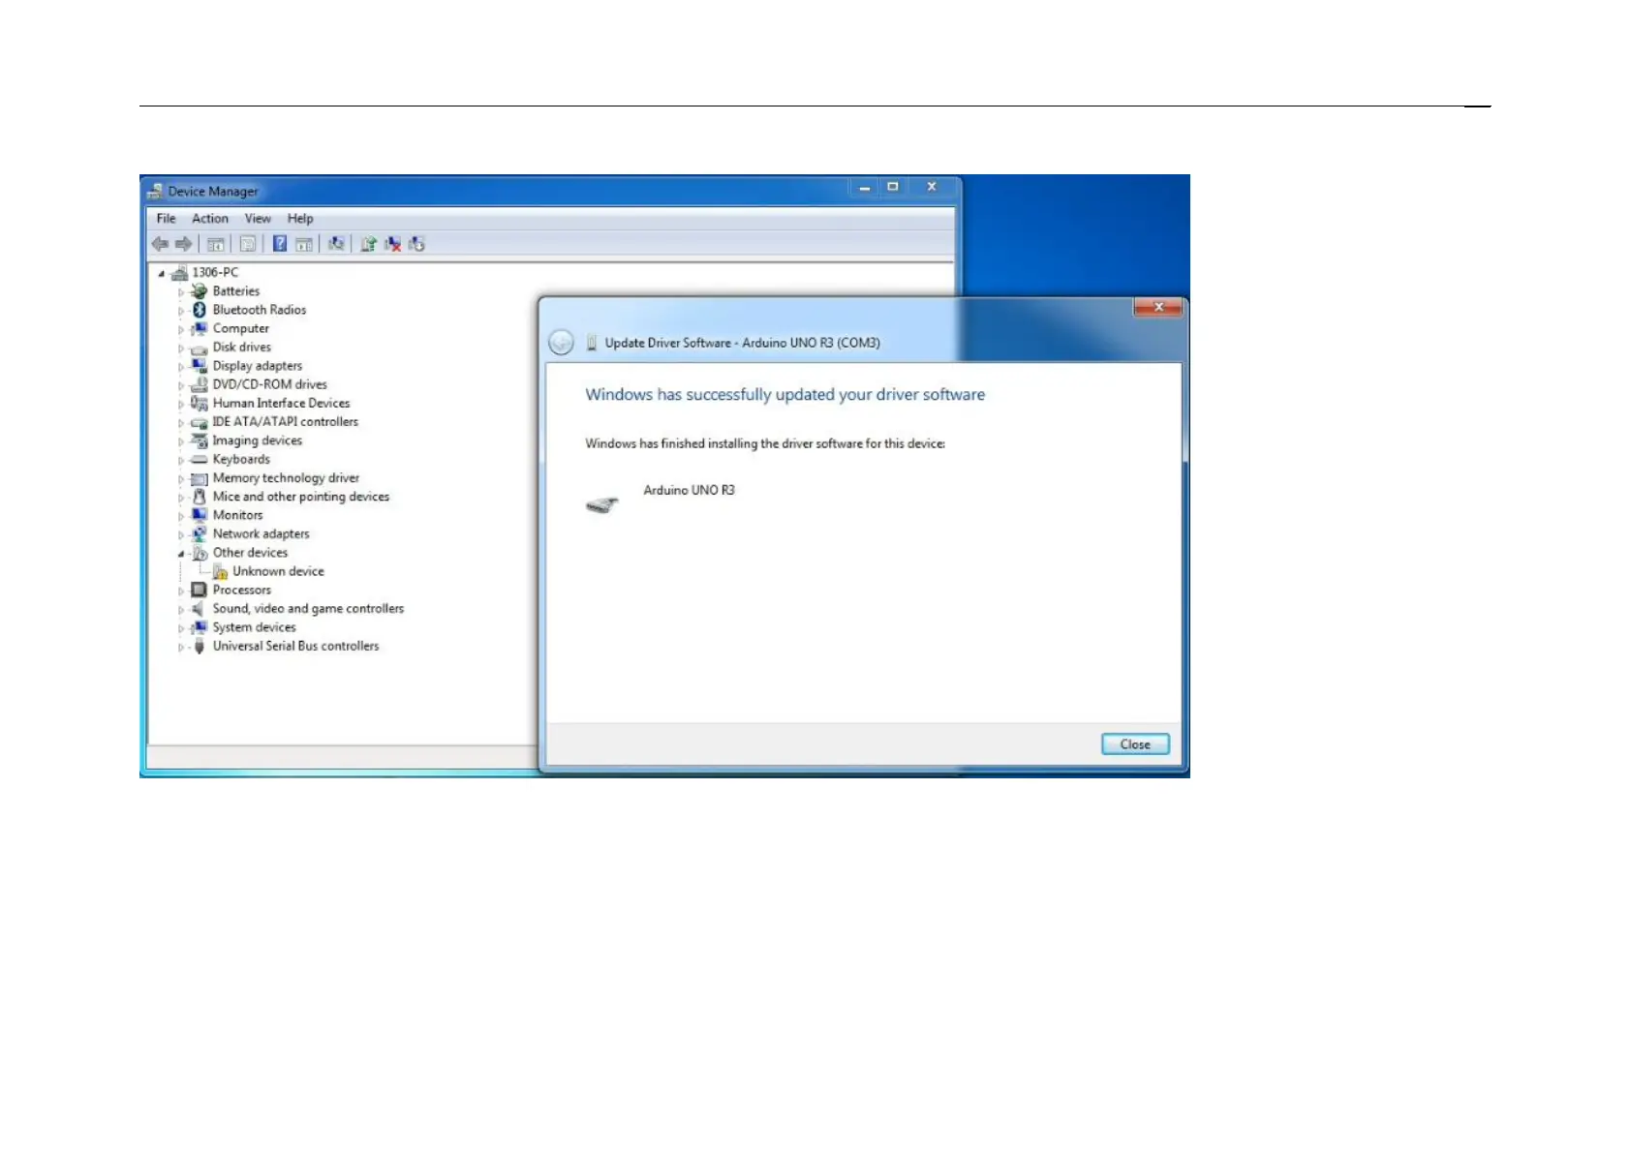Click the Scan for hardware changes icon

336,244
